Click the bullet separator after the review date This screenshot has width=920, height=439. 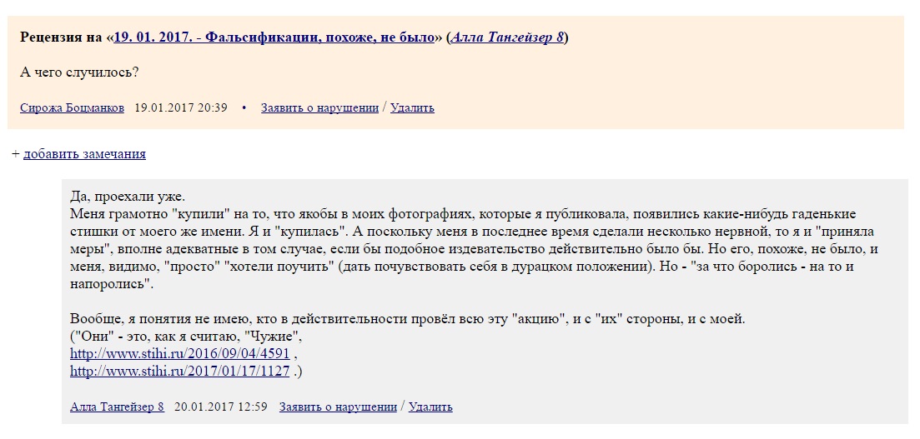244,108
